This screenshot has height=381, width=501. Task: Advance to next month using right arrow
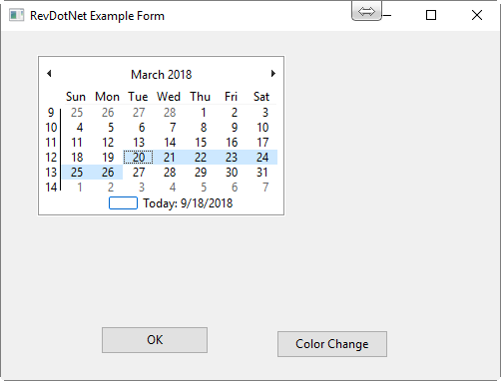[x=273, y=74]
